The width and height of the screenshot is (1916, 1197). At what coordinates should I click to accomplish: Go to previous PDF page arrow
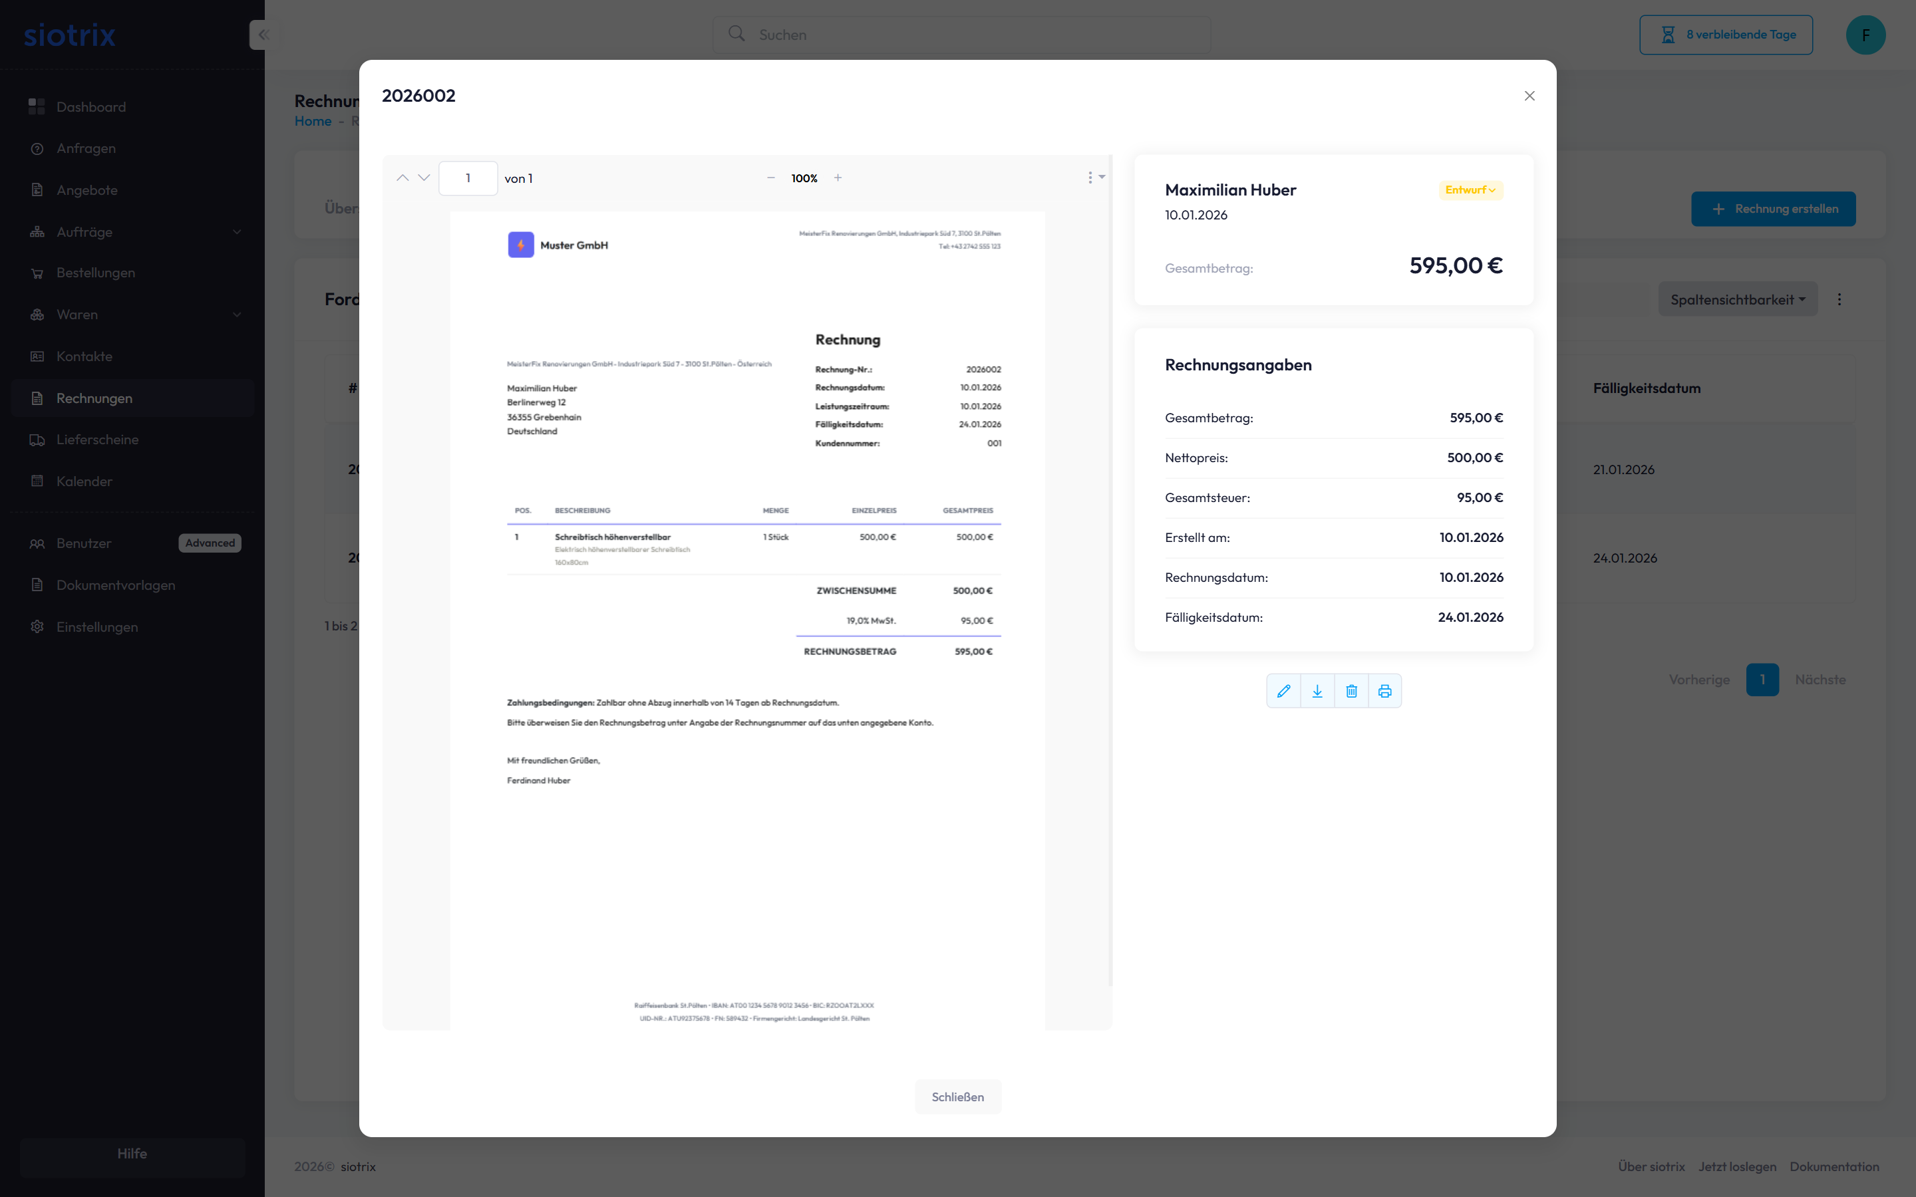click(402, 178)
